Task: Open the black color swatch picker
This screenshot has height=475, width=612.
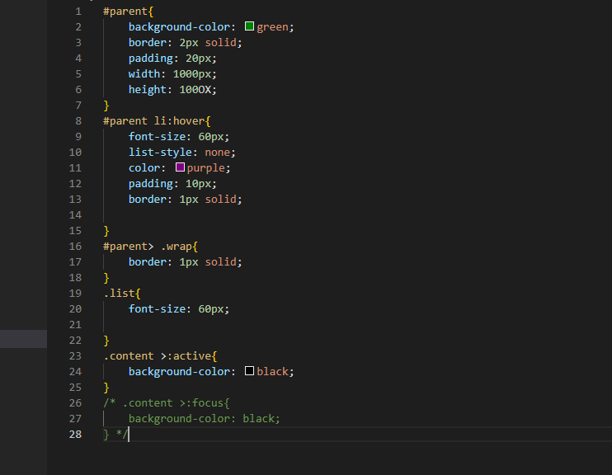Action: coord(249,372)
